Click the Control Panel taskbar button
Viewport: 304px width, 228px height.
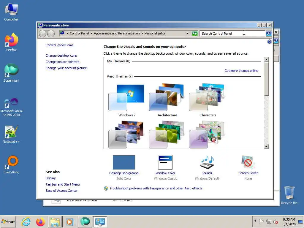100,221
